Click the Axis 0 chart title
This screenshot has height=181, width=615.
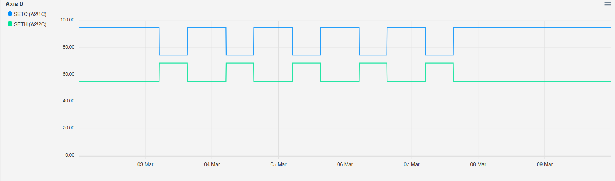14,4
